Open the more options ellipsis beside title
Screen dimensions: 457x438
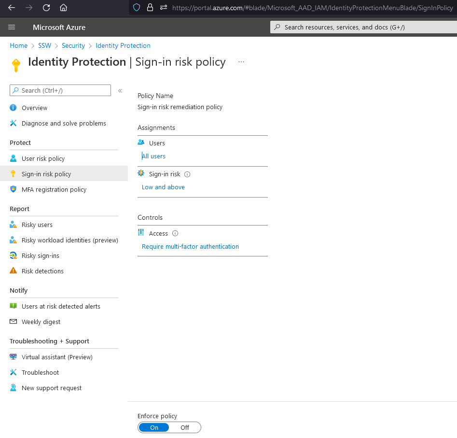[x=241, y=62]
